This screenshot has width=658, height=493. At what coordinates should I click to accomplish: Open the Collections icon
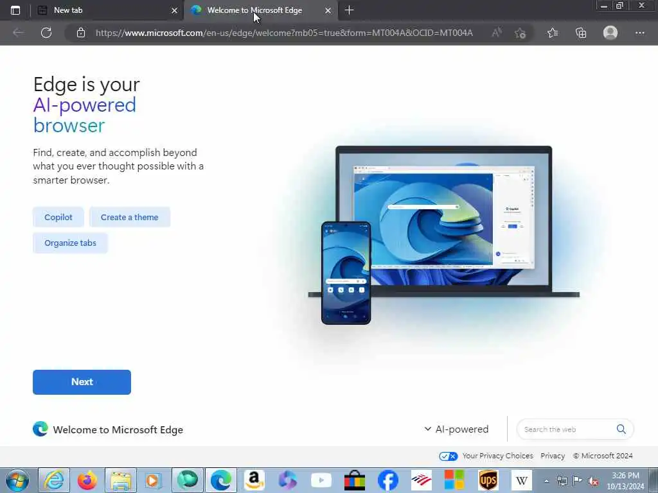click(581, 33)
